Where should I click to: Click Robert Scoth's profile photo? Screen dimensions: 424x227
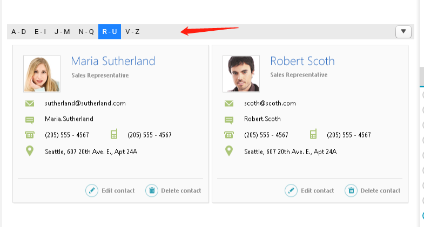tap(241, 74)
